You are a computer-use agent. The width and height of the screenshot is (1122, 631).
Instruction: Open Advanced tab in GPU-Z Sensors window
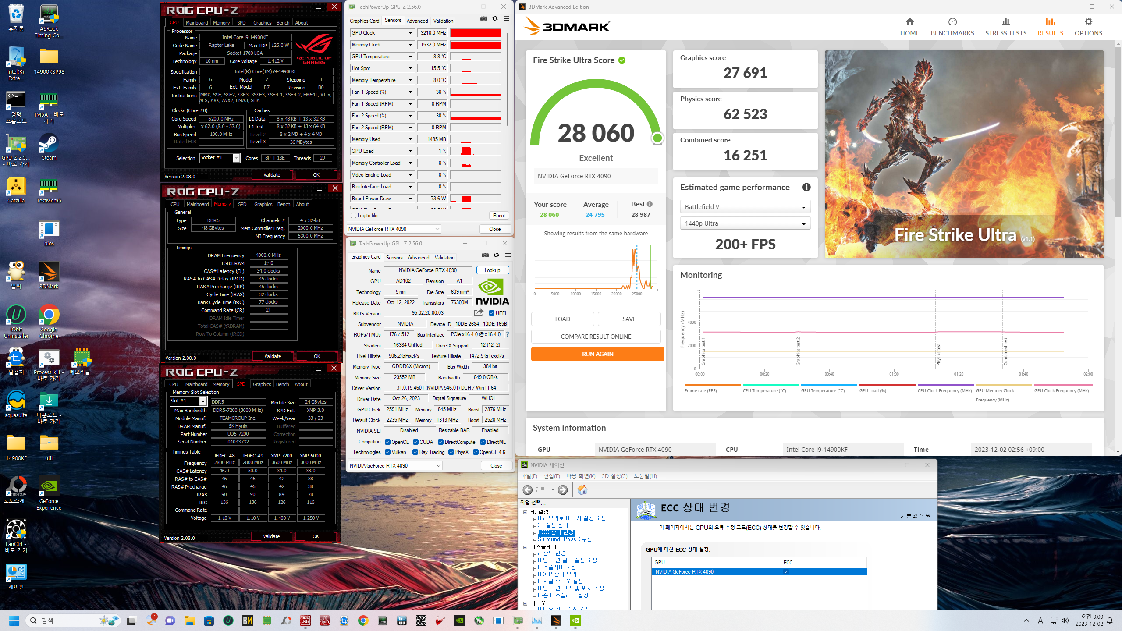click(417, 21)
